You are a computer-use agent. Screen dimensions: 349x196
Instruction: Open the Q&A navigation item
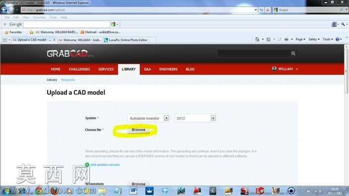147,69
